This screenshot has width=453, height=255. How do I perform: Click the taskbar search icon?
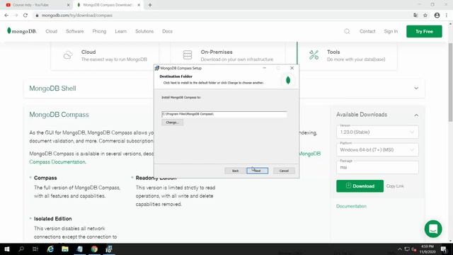(x=21, y=249)
